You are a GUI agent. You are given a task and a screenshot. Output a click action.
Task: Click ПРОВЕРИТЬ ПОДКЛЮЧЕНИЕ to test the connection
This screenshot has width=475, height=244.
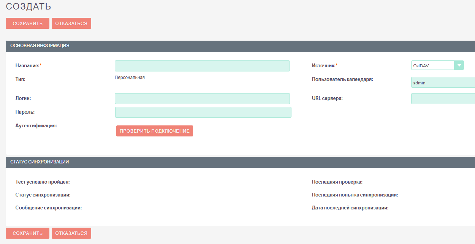(154, 131)
